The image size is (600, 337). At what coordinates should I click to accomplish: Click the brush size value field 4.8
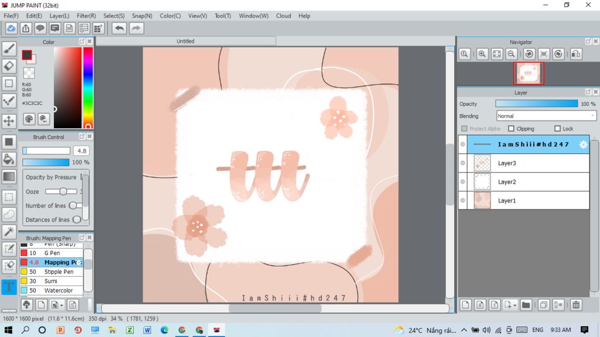click(x=81, y=151)
